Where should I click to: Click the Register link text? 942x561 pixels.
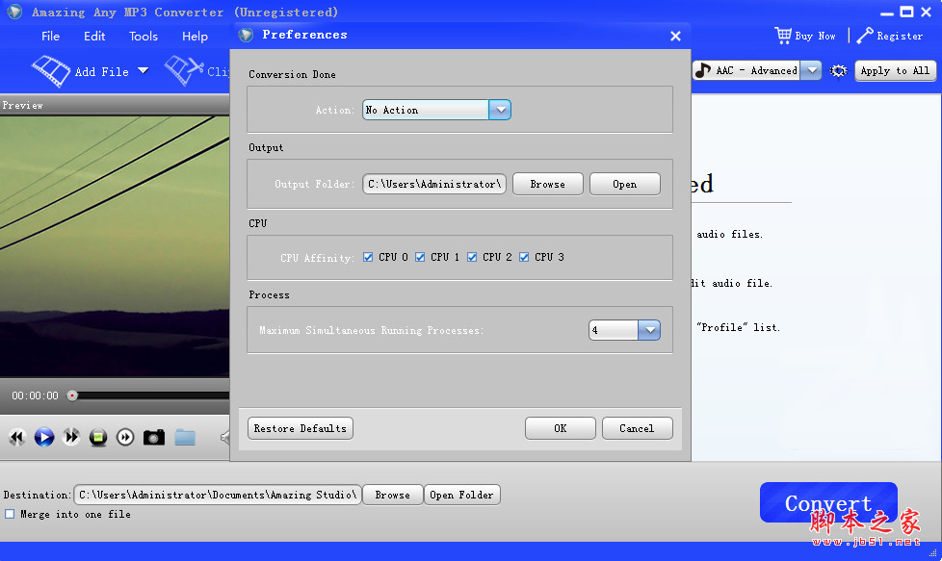click(900, 36)
